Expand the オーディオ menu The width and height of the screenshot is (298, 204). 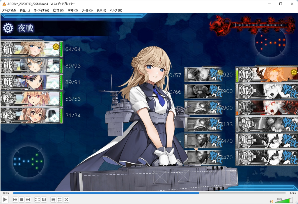[x=41, y=10]
